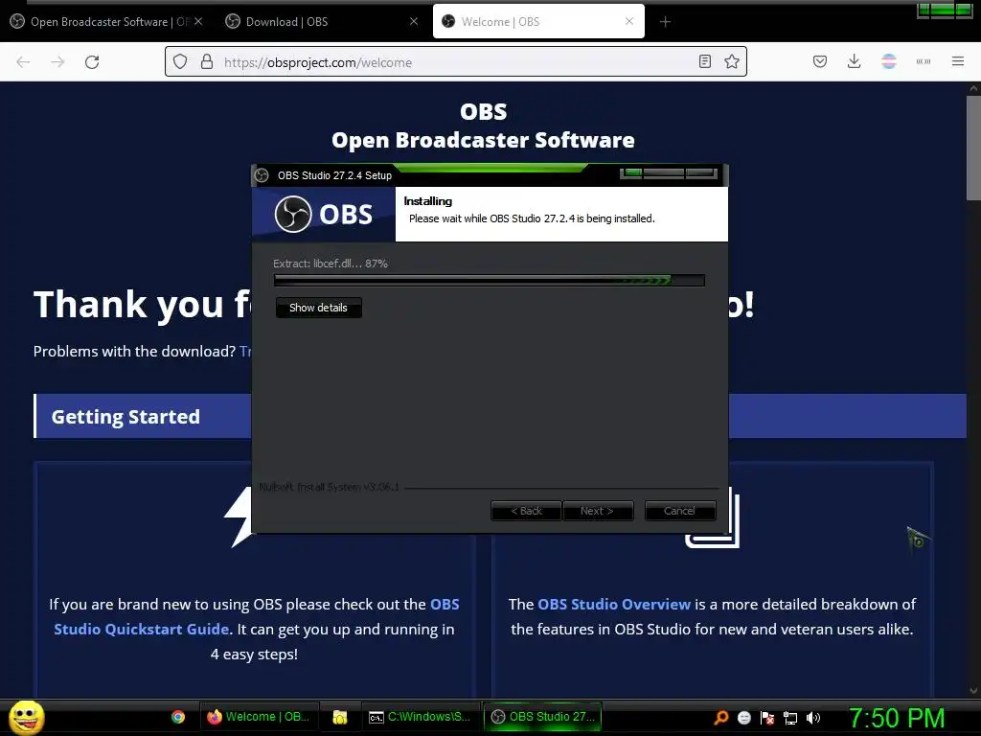981x736 pixels.
Task: Click the striped round toolbar extension icon
Action: point(889,61)
